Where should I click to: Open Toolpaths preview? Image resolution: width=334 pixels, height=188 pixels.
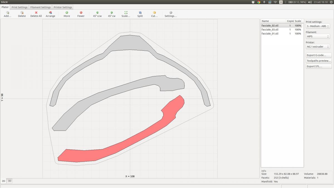[318, 61]
